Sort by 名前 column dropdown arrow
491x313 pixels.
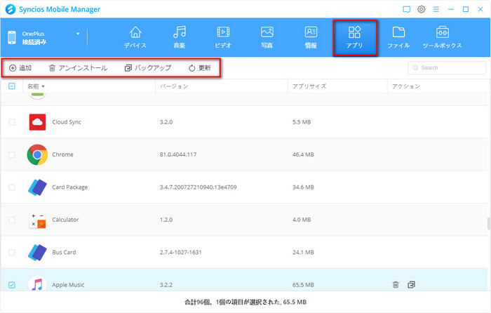coord(43,86)
